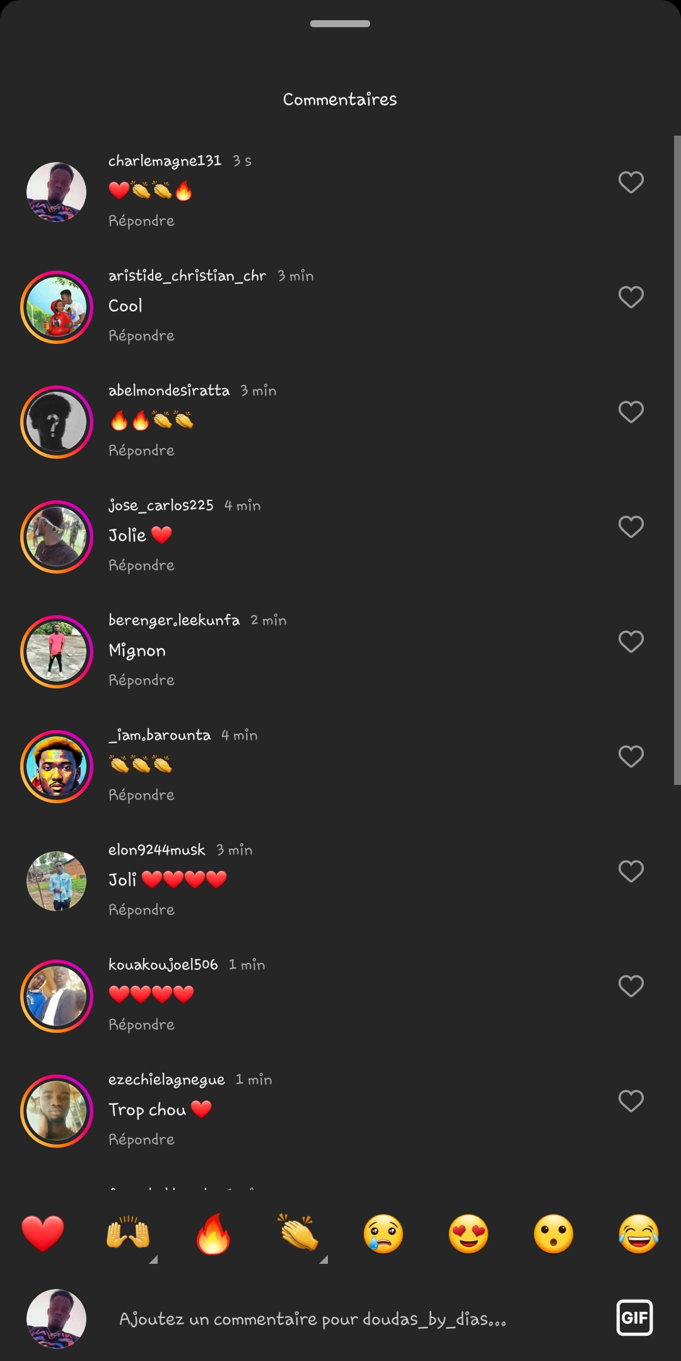
Task: Grab the sheet handle above Commentaires
Action: point(340,24)
